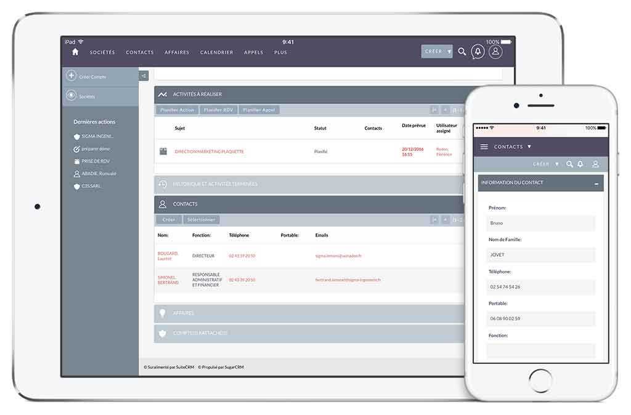Click the notifications bell icon

click(476, 52)
